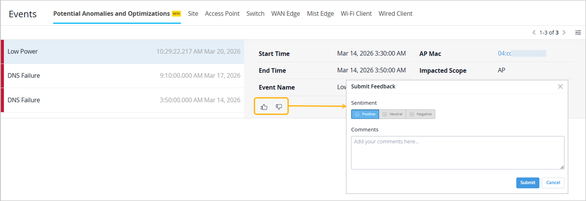Switch to Wi-Fi Client tab
Viewport: 586px width, 201px height.
click(356, 14)
